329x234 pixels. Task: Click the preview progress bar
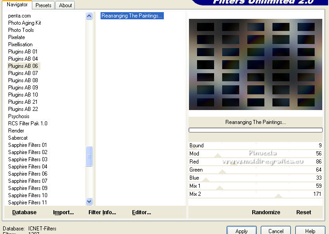(x=255, y=130)
